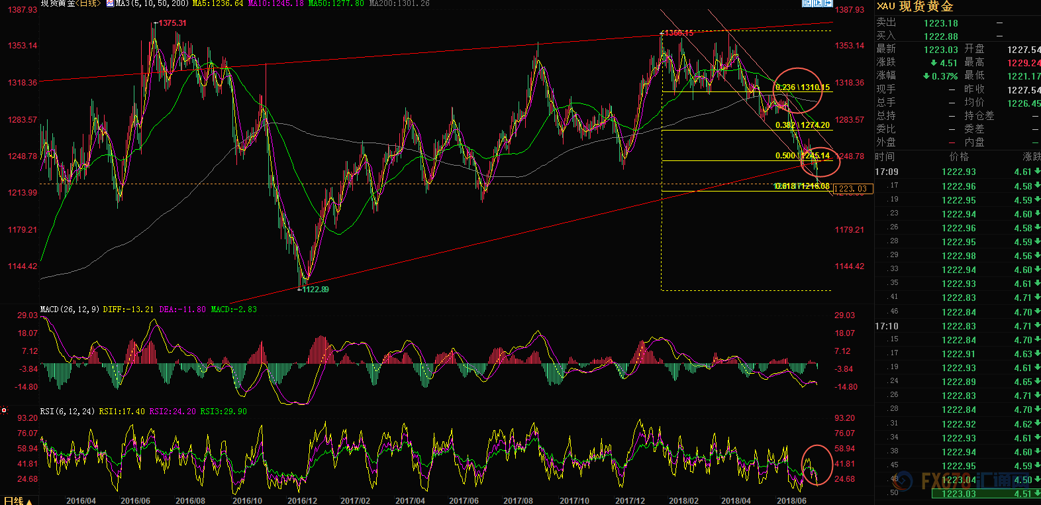Click the red alert marker icon beside RSI

click(4, 410)
